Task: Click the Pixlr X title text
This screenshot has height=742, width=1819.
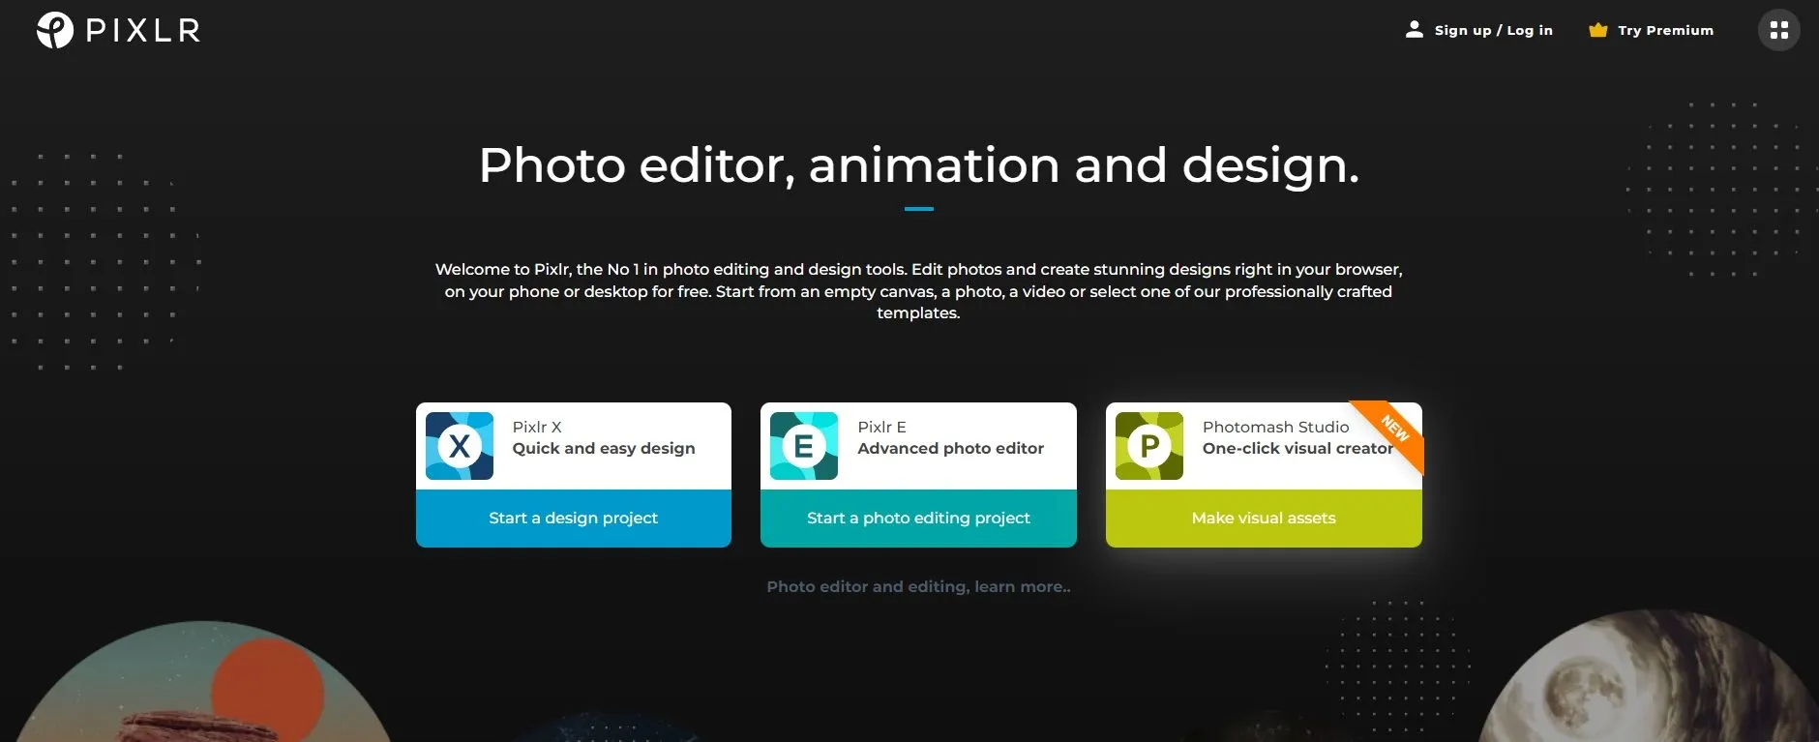Action: pyautogui.click(x=537, y=427)
